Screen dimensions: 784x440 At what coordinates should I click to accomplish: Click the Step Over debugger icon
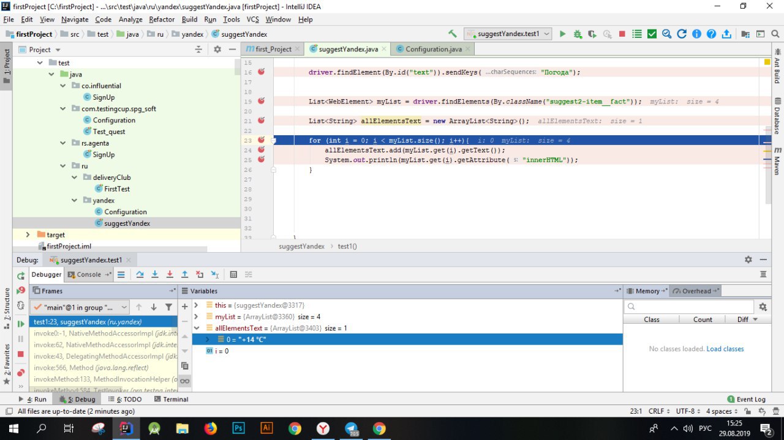(x=140, y=275)
